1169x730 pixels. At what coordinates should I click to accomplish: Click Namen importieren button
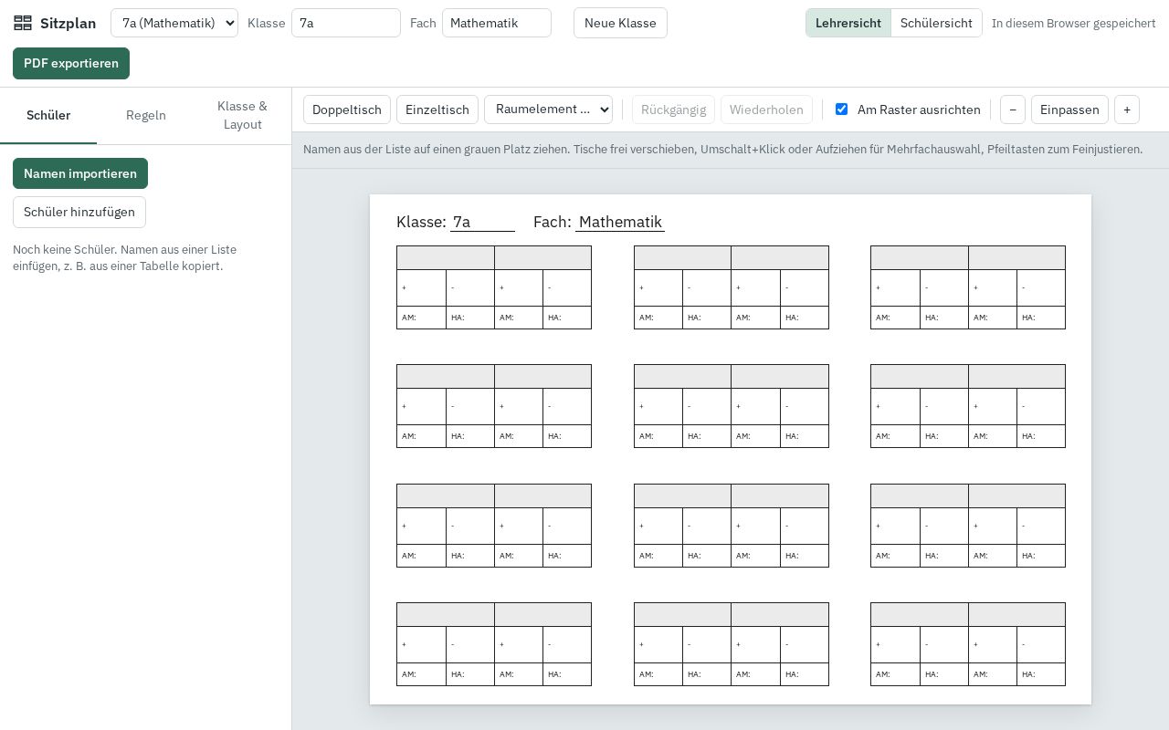point(80,173)
